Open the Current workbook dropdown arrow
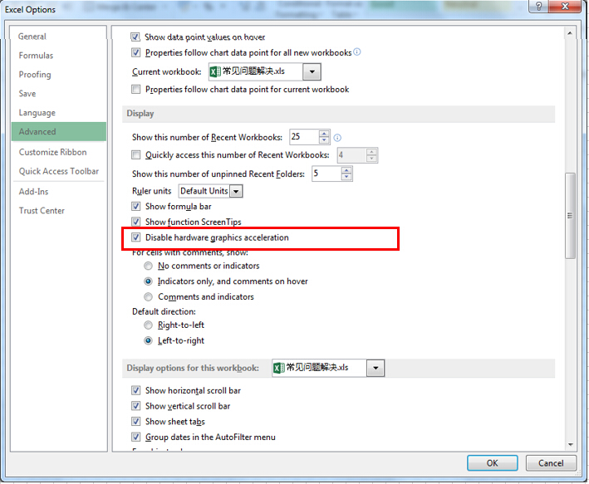The height and width of the screenshot is (484, 589). [312, 71]
